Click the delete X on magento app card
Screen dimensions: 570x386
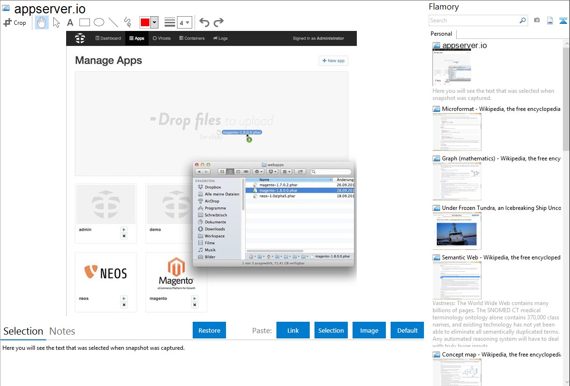point(195,305)
